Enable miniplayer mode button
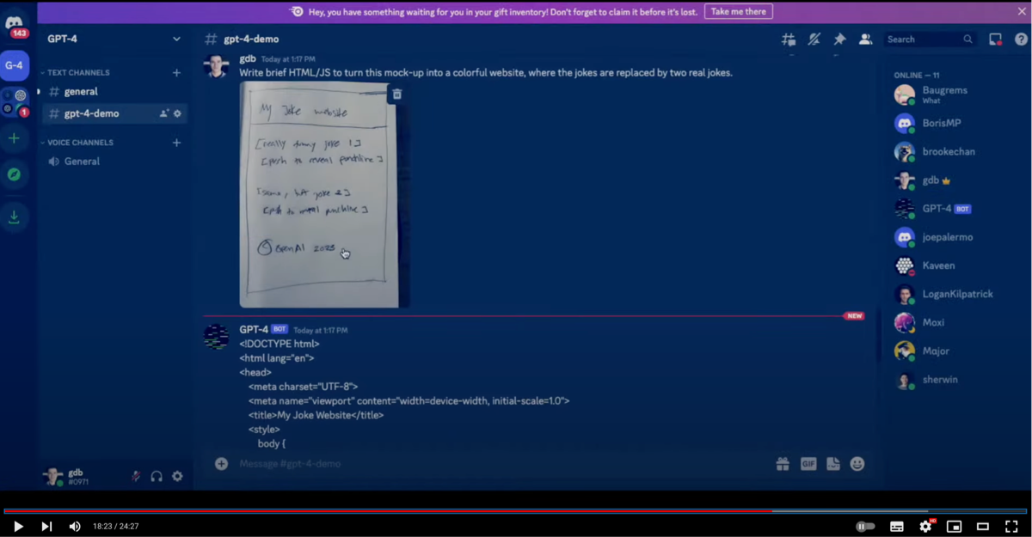 (954, 527)
